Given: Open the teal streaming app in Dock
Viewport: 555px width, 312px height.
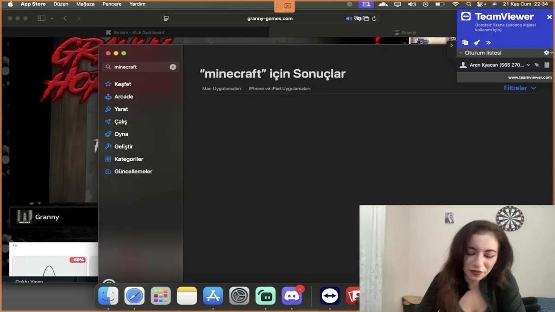Looking at the screenshot, I should point(265,296).
